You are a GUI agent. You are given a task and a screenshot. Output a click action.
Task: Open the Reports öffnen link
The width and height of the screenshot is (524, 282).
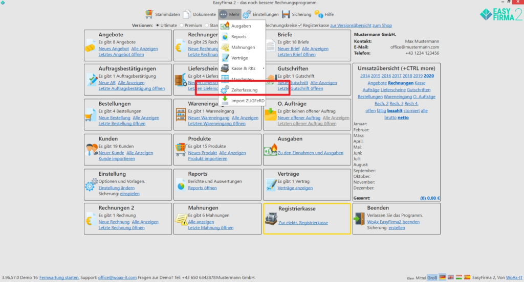202,188
